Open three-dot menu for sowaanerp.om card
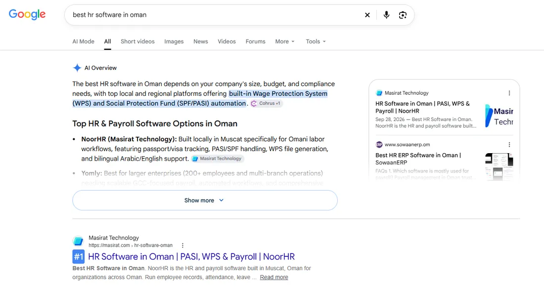544x288 pixels. [509, 145]
